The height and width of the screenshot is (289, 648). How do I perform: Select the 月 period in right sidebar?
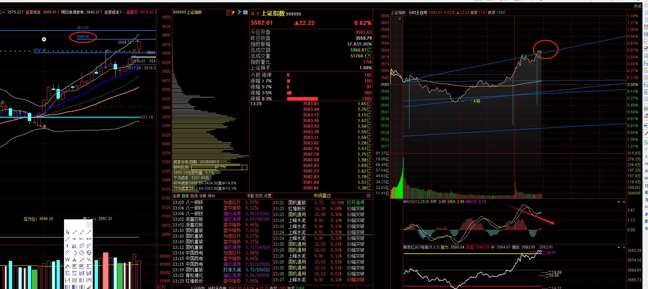click(x=646, y=200)
